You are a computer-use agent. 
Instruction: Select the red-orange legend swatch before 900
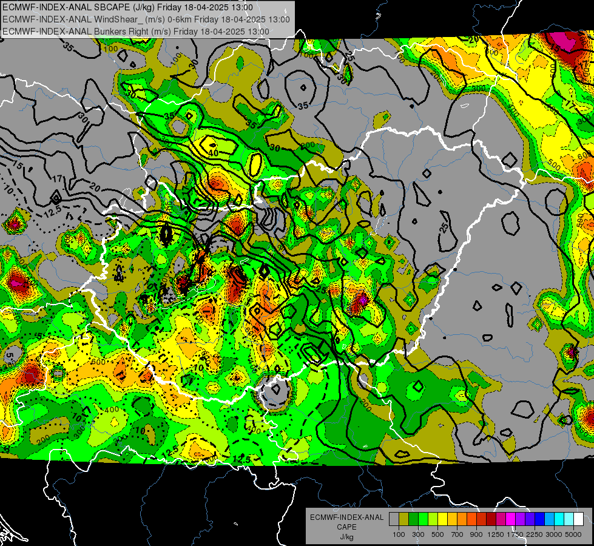pos(471,519)
